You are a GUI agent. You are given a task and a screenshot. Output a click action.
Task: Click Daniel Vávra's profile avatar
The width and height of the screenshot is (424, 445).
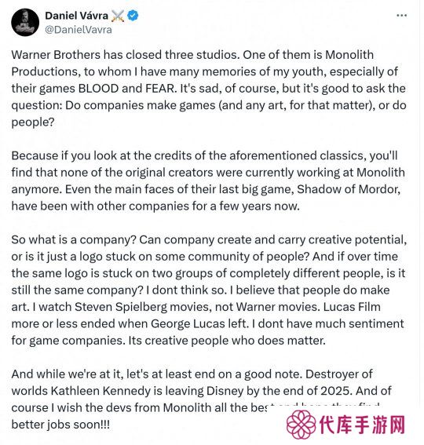(x=25, y=23)
